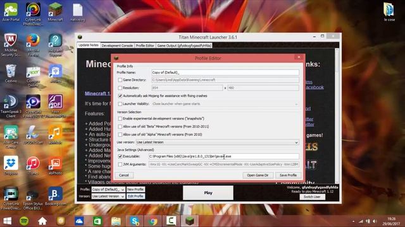The width and height of the screenshot is (405, 227).
Task: Enable the Game Directory checkbox
Action: pyautogui.click(x=120, y=80)
